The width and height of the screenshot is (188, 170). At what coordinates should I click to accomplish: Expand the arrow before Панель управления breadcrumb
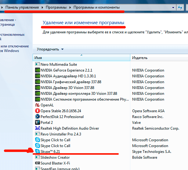pyautogui.click(x=2, y=7)
